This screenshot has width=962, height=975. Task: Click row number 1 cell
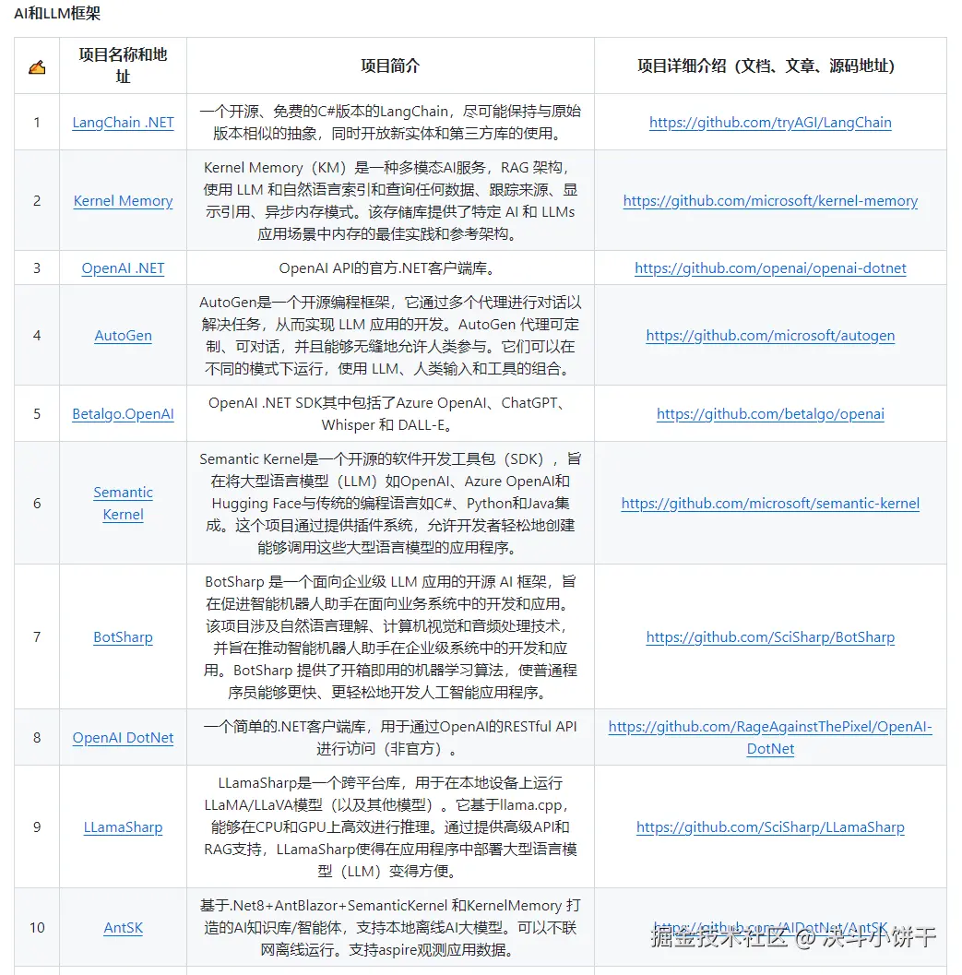coord(37,123)
